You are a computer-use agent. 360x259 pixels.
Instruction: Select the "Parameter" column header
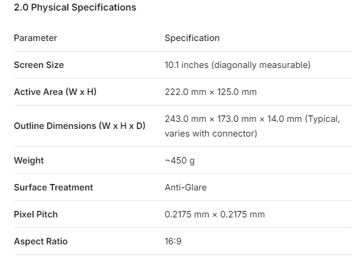(35, 38)
